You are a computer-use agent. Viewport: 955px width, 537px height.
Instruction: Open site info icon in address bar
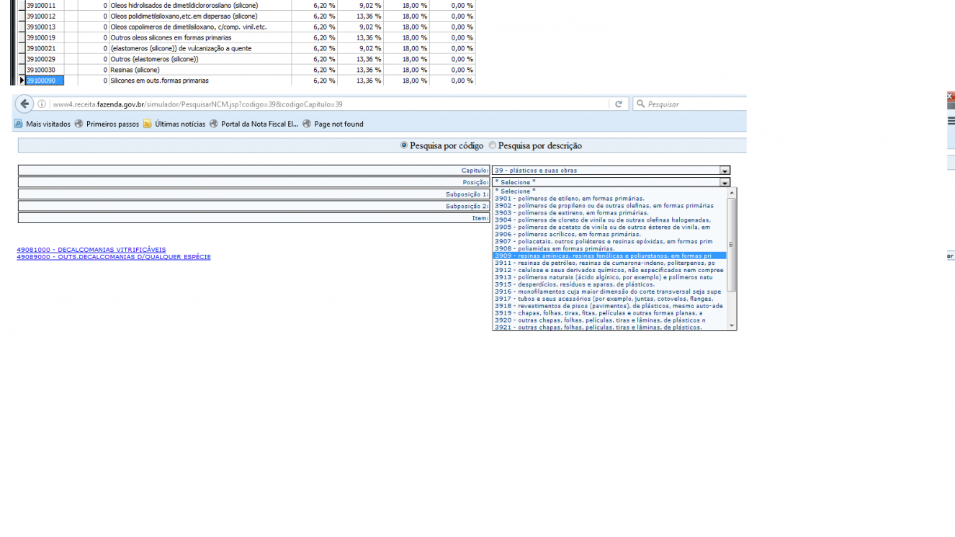[42, 104]
